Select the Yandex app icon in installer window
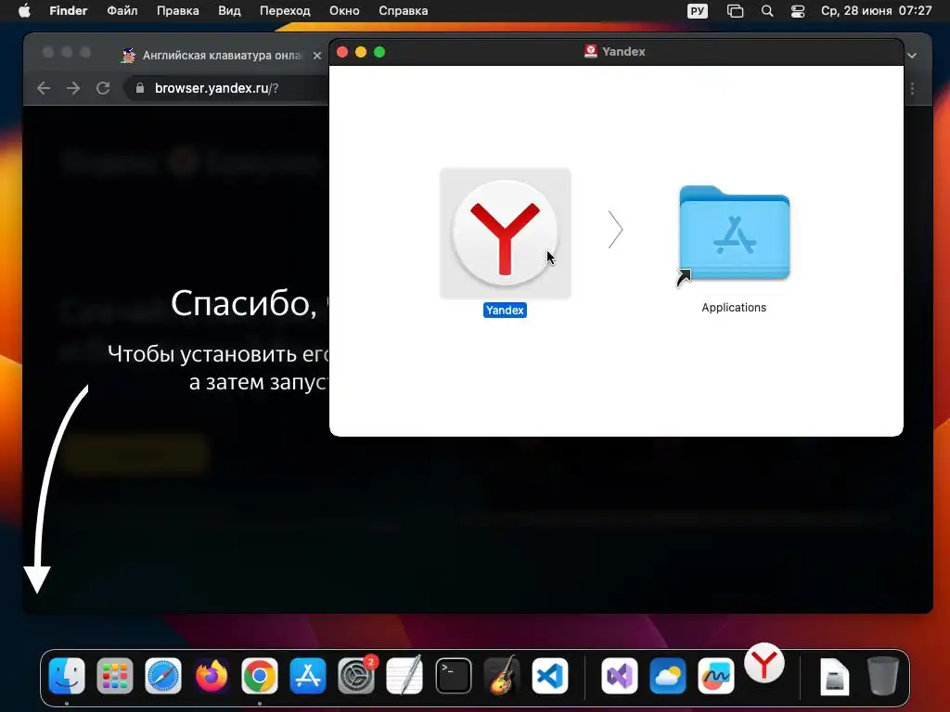 (x=505, y=233)
